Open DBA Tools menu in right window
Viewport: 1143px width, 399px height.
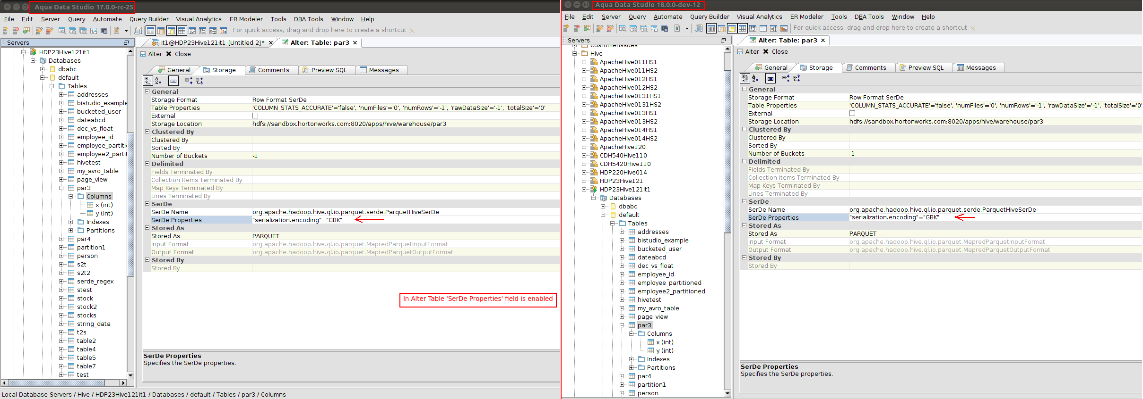tap(869, 17)
